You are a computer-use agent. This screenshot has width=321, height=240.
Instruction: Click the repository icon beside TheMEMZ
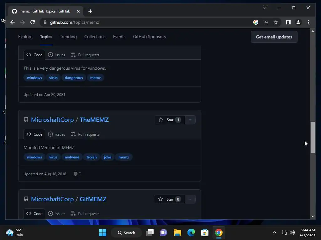click(x=26, y=120)
